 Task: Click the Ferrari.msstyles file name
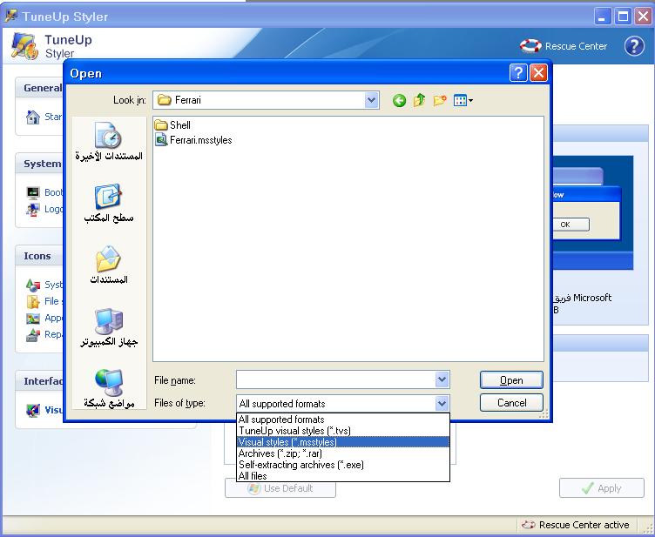point(200,140)
